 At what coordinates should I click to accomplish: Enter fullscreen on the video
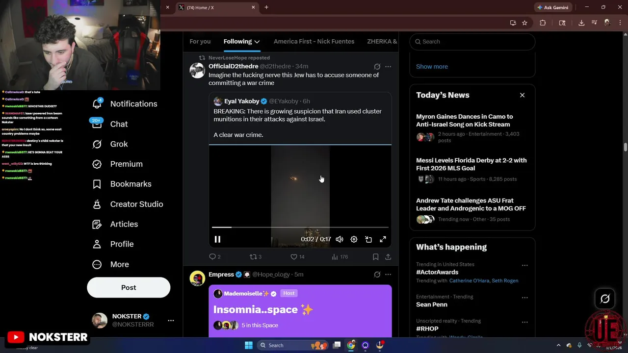coord(383,239)
